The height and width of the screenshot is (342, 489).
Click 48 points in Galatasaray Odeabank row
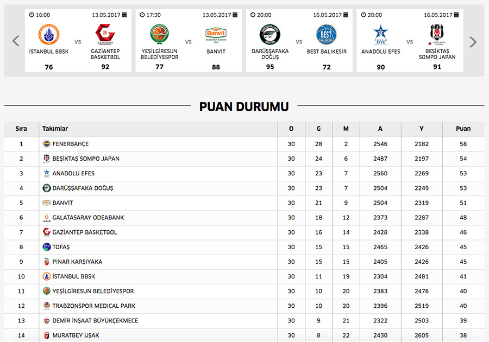463,217
